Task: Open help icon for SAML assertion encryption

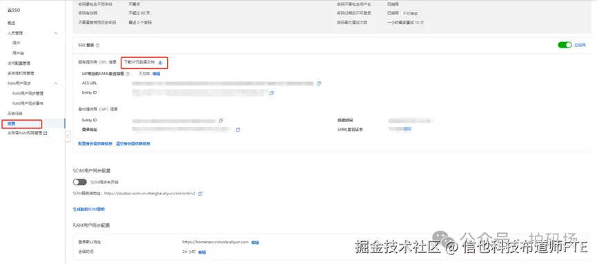Action: click(128, 74)
